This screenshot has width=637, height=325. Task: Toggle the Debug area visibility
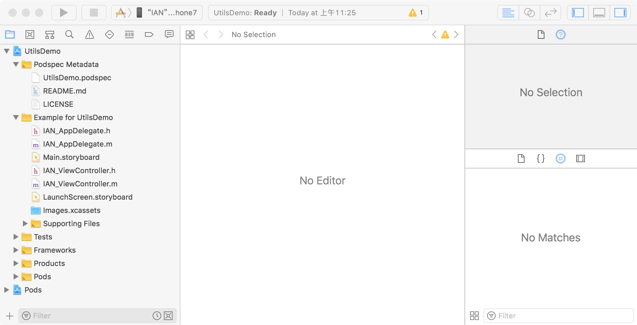point(599,13)
